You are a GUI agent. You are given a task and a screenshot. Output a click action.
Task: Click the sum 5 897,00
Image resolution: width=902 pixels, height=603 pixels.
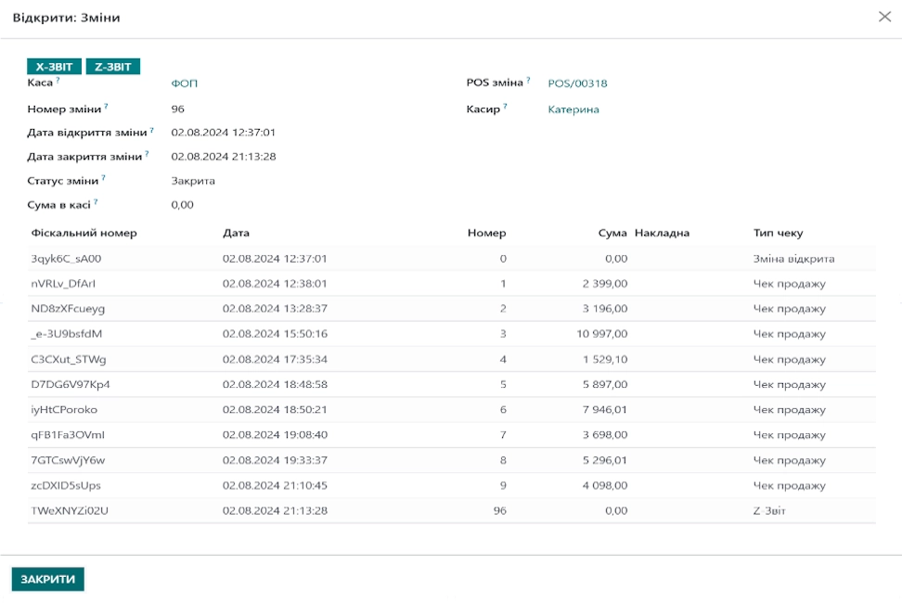(x=605, y=385)
